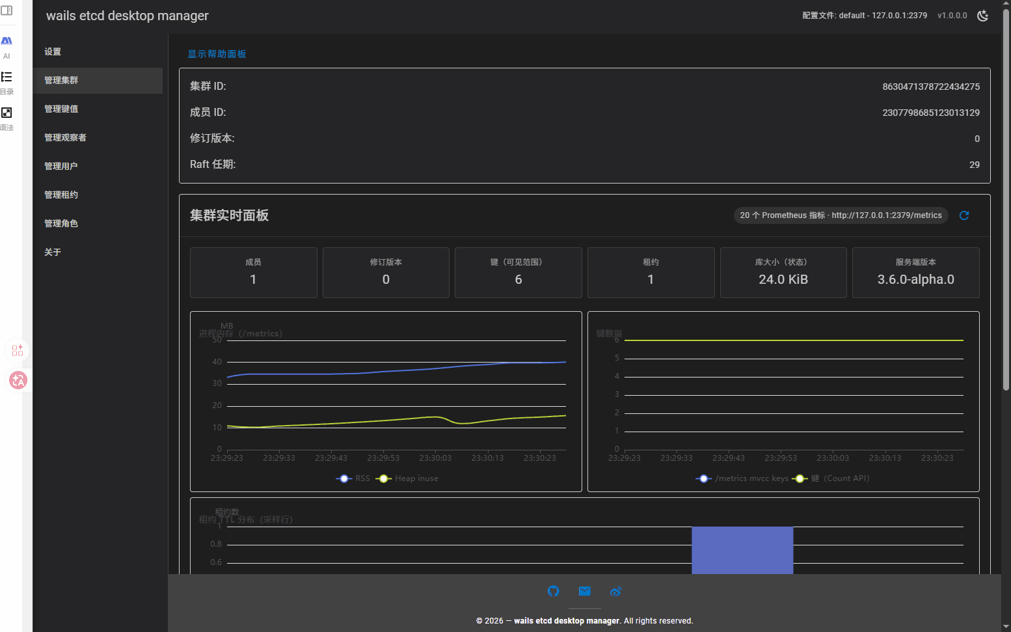Click the 租约 stat card
1011x632 pixels.
point(651,273)
